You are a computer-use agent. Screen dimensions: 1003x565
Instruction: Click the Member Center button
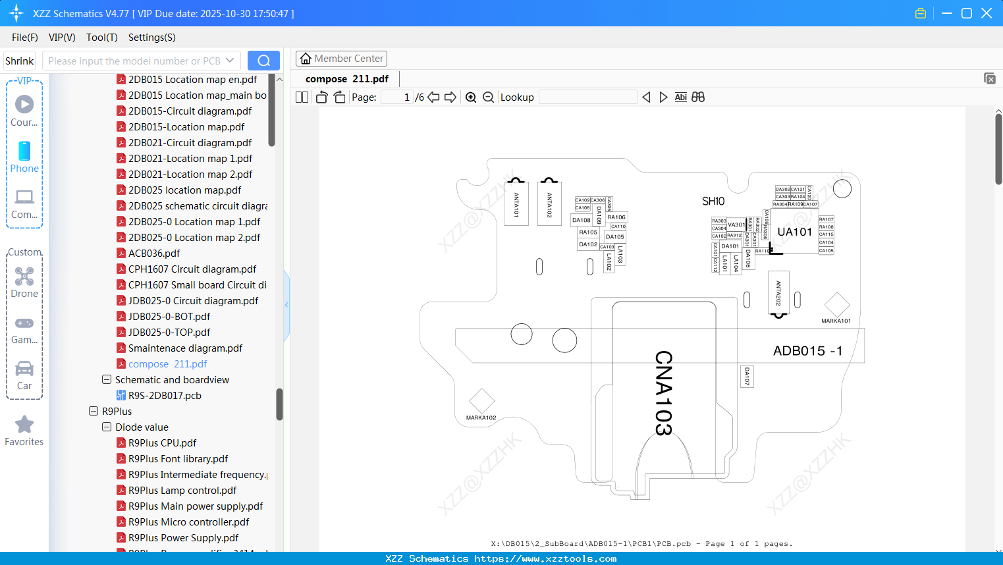tap(341, 59)
